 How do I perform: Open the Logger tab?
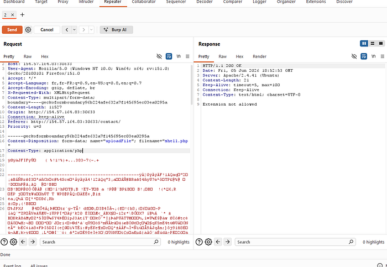[259, 2]
